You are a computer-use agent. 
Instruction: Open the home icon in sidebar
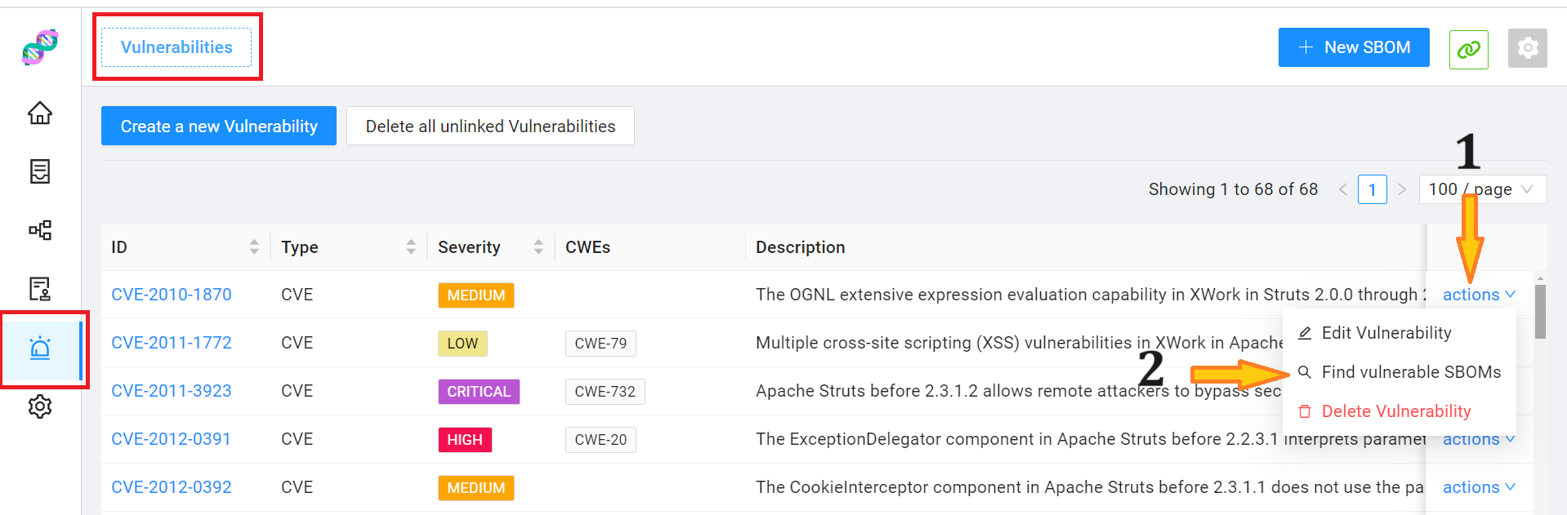point(40,113)
